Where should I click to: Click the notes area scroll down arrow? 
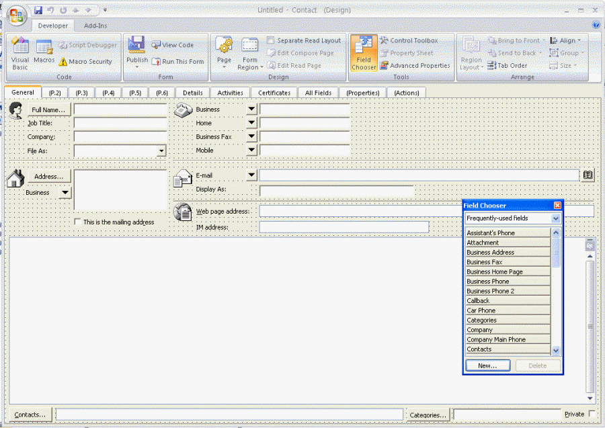(590, 398)
